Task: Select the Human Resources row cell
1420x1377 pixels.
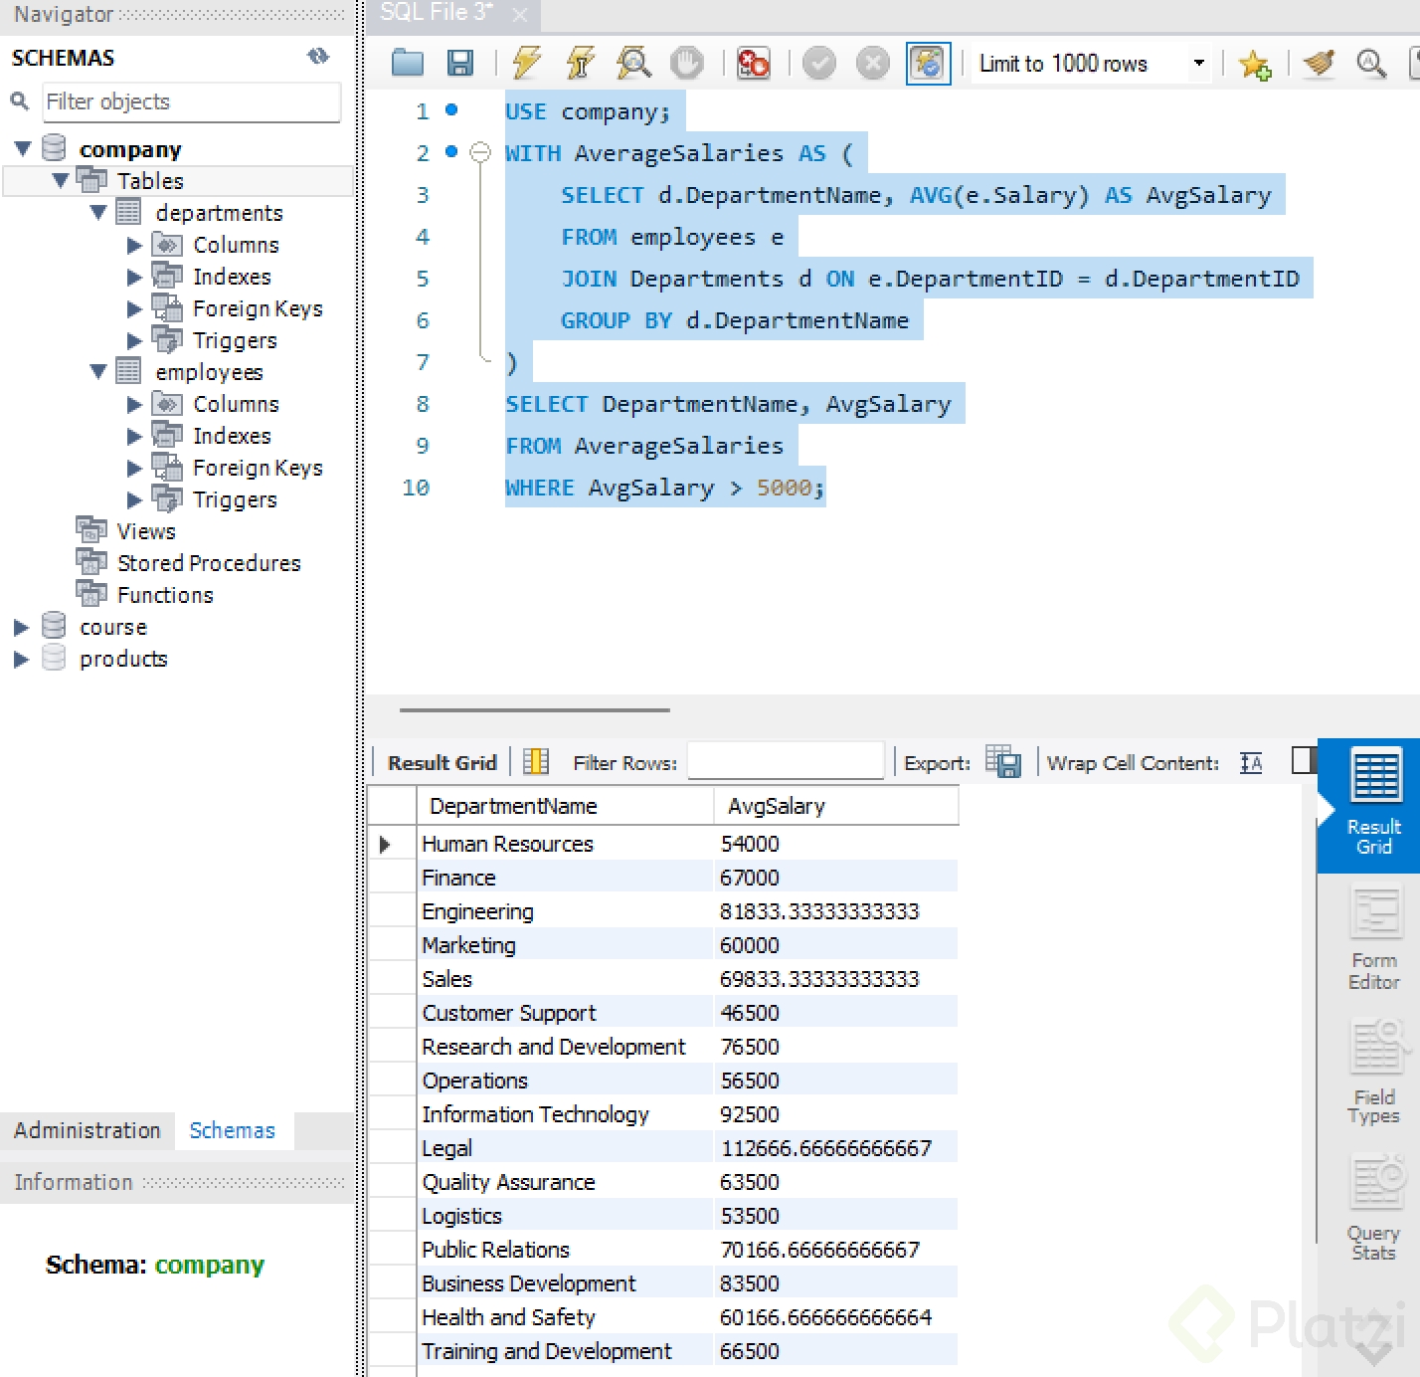Action: coord(565,844)
